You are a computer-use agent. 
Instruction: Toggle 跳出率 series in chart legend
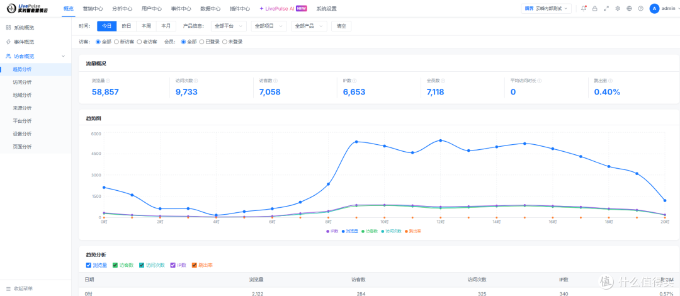pyautogui.click(x=412, y=231)
